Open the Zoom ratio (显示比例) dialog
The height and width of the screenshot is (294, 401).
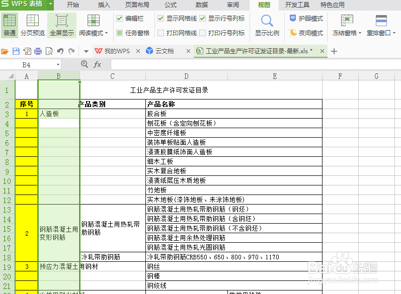tap(267, 25)
